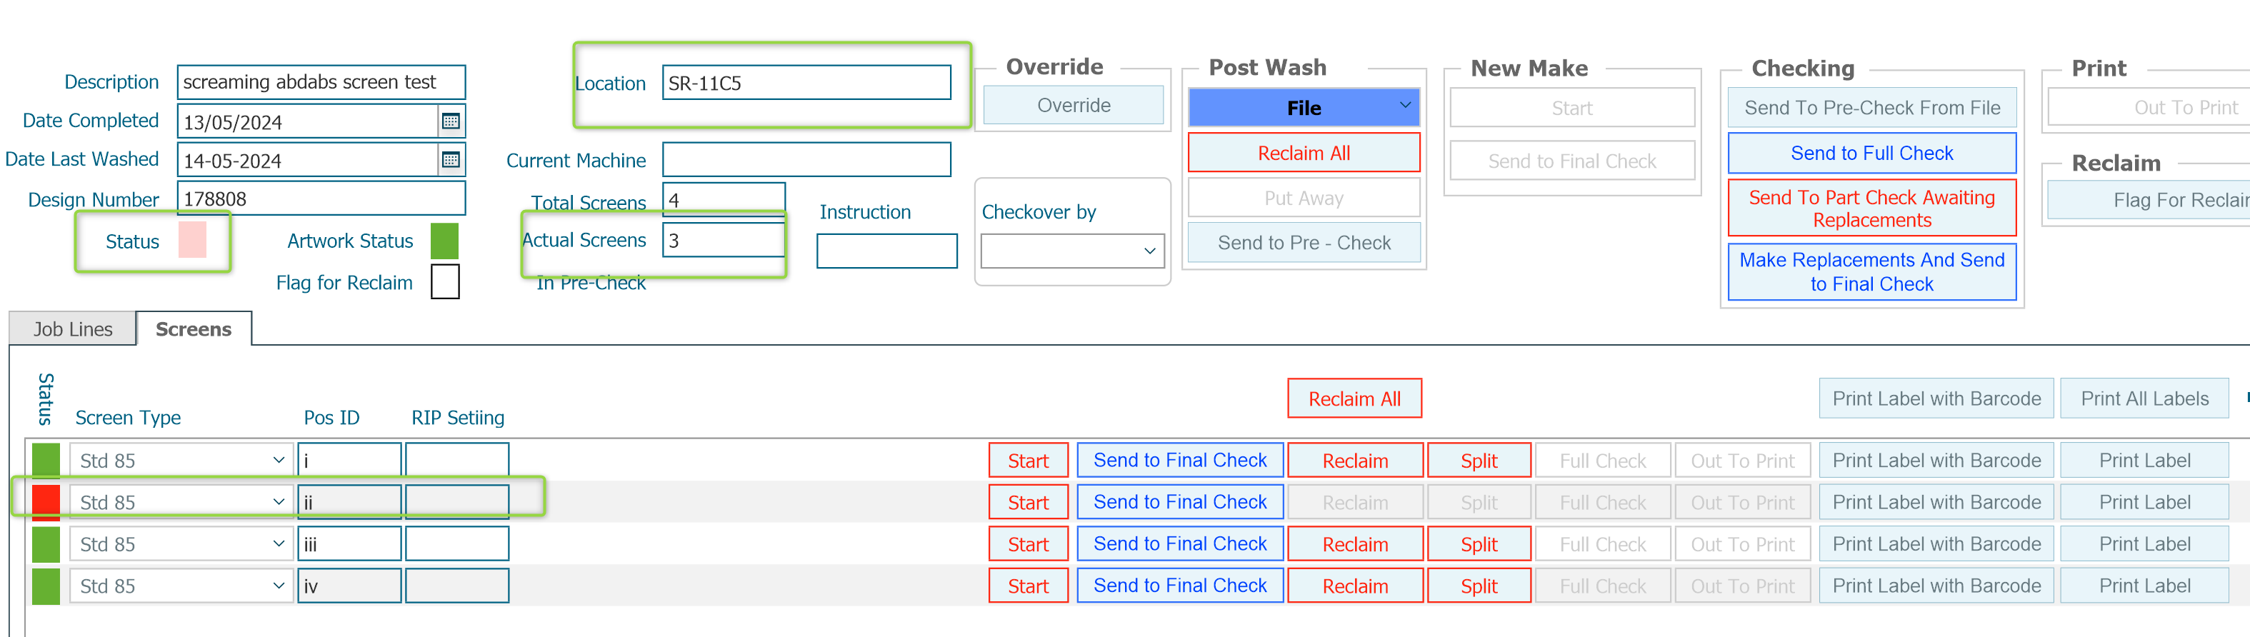This screenshot has height=637, width=2250.
Task: Click the green status square for row i
Action: pyautogui.click(x=46, y=460)
